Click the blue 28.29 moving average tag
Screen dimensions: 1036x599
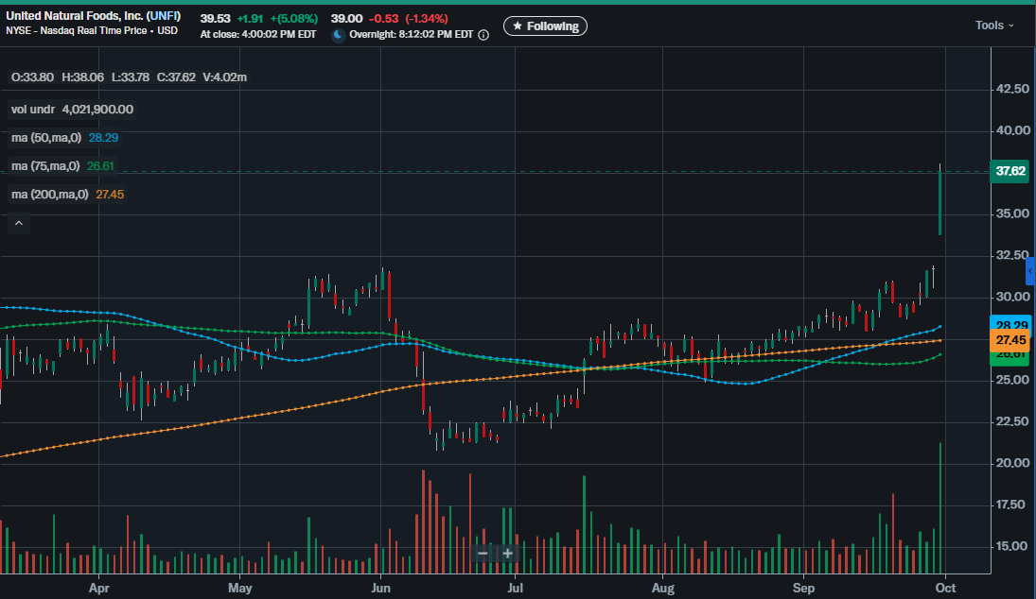point(1010,324)
